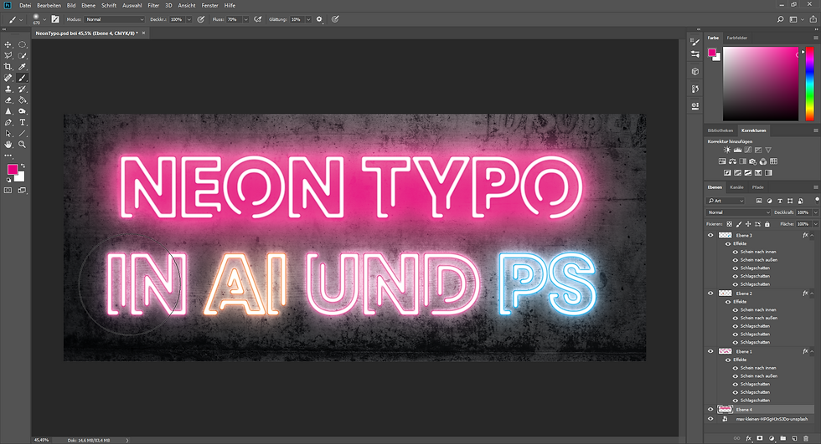Open the Fenster menu

pyautogui.click(x=210, y=5)
